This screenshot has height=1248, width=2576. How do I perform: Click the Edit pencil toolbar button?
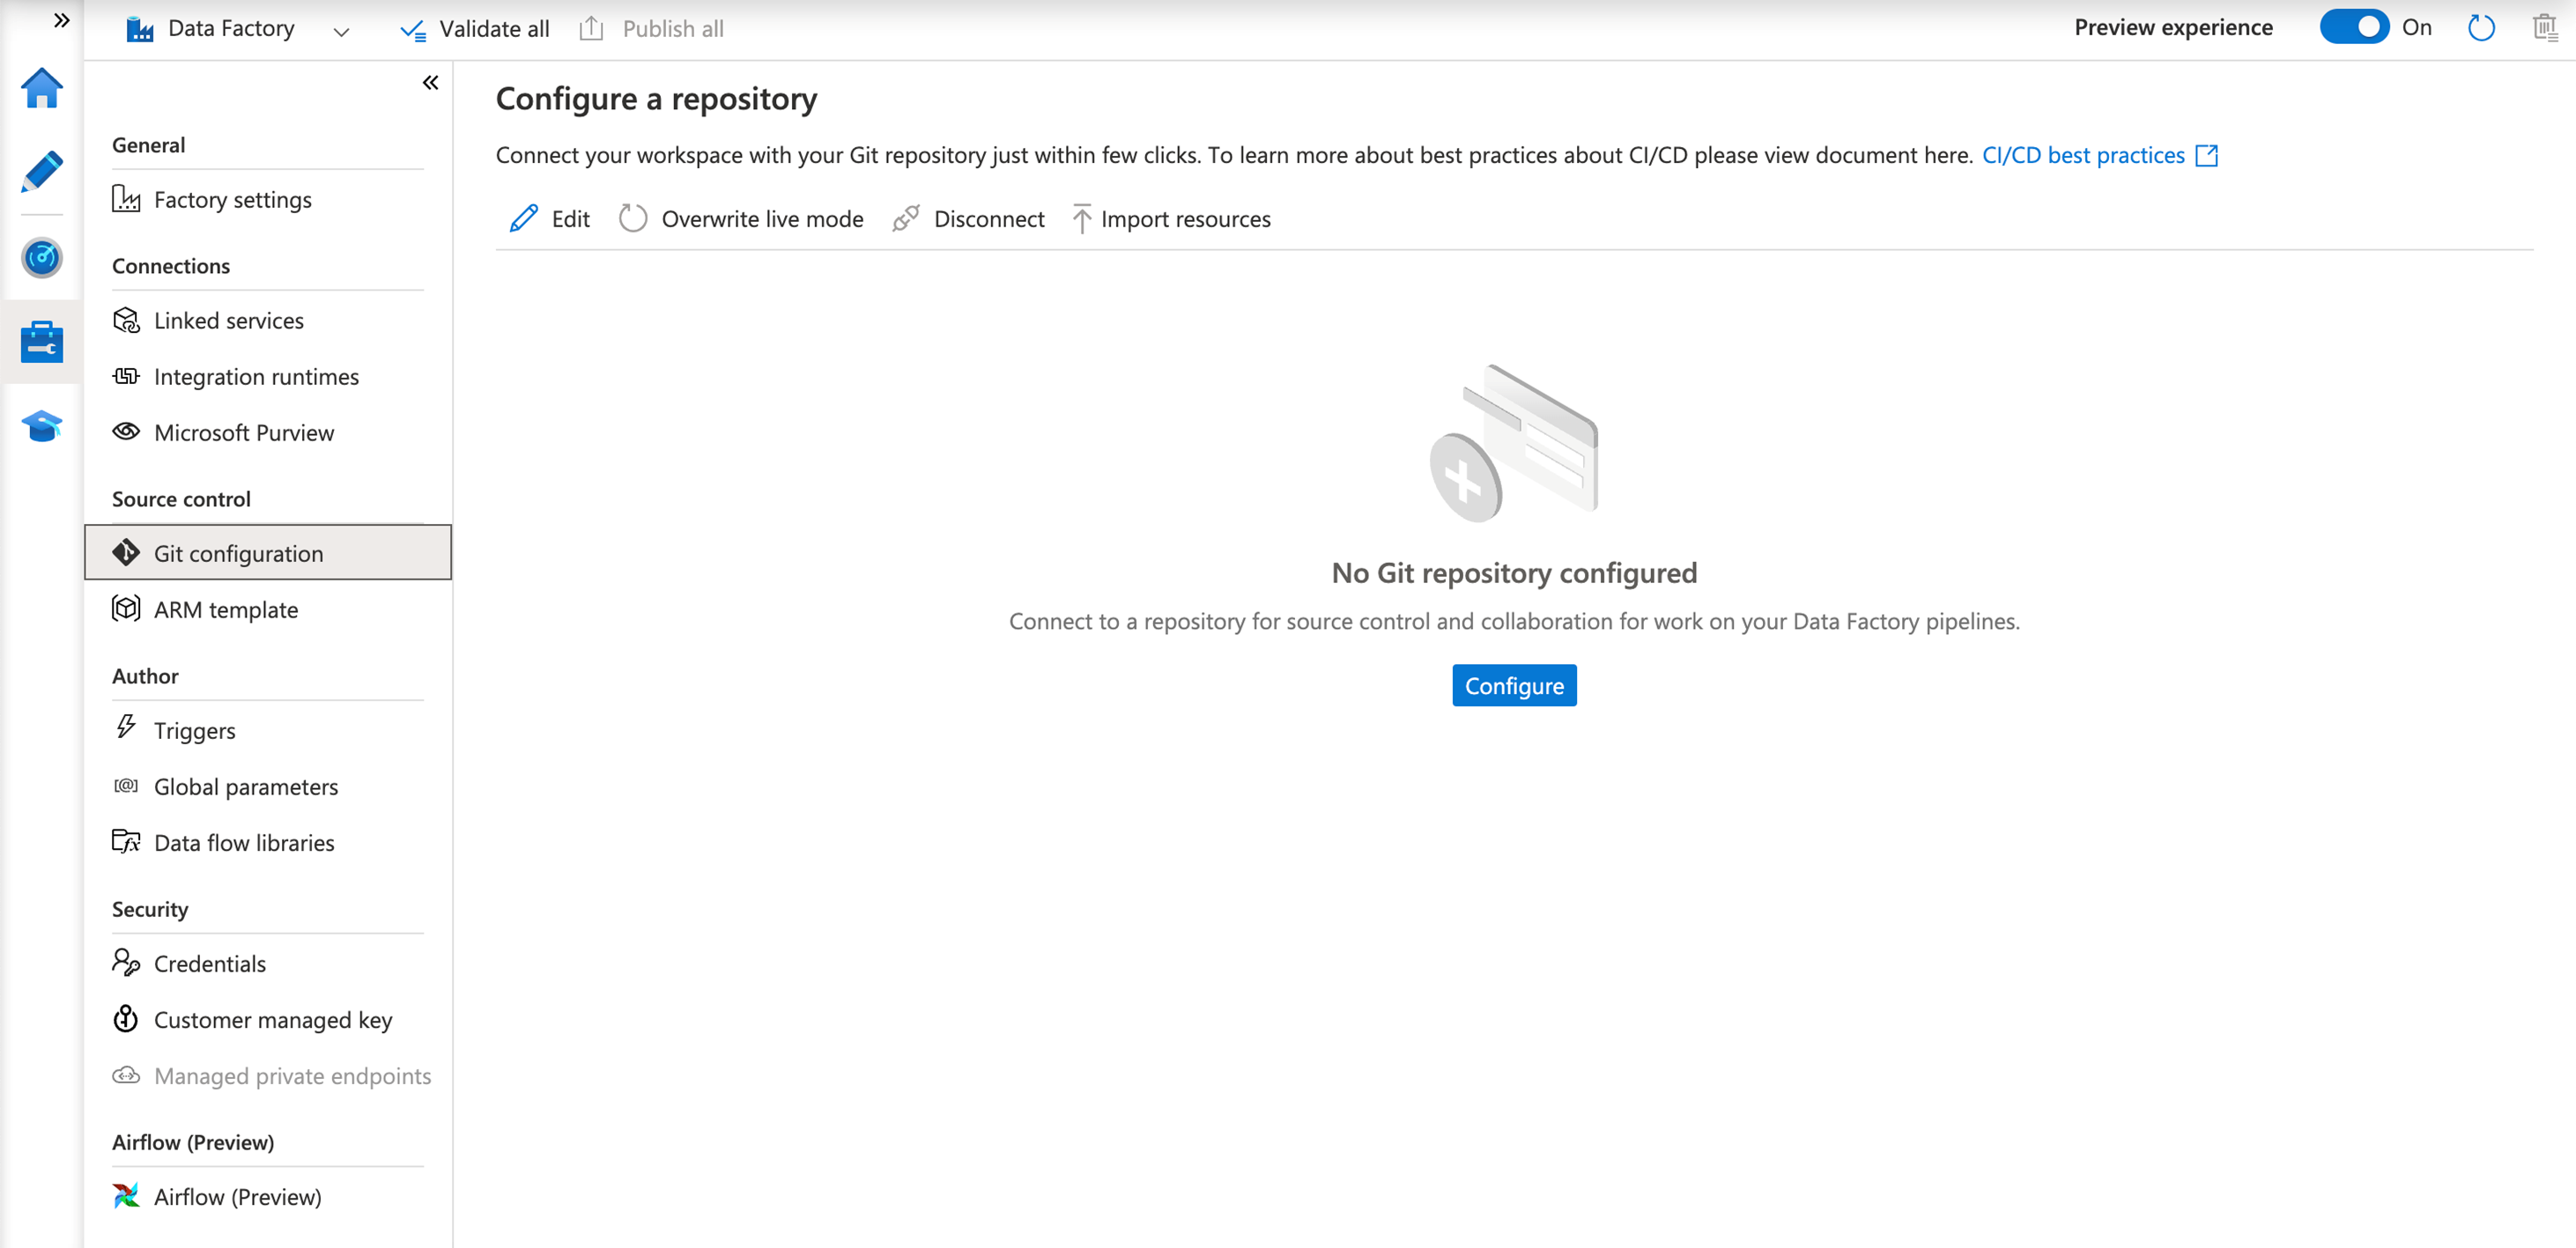549,219
